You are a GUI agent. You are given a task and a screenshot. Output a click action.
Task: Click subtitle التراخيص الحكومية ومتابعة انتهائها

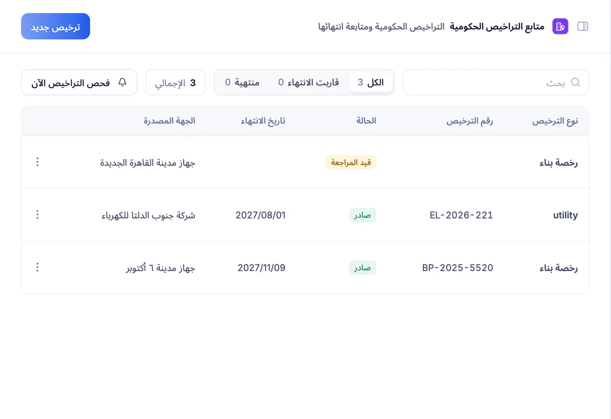[381, 26]
